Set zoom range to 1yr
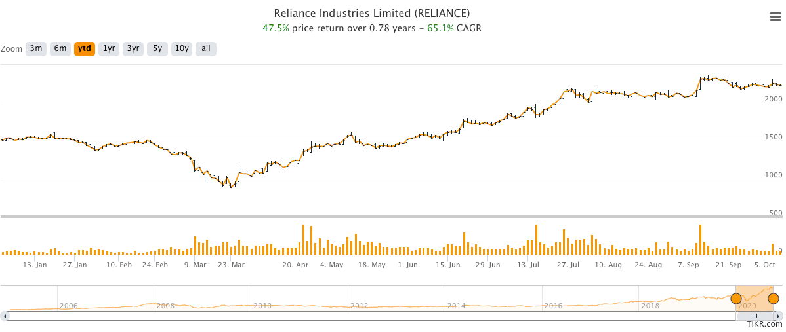This screenshot has width=786, height=332. 109,48
